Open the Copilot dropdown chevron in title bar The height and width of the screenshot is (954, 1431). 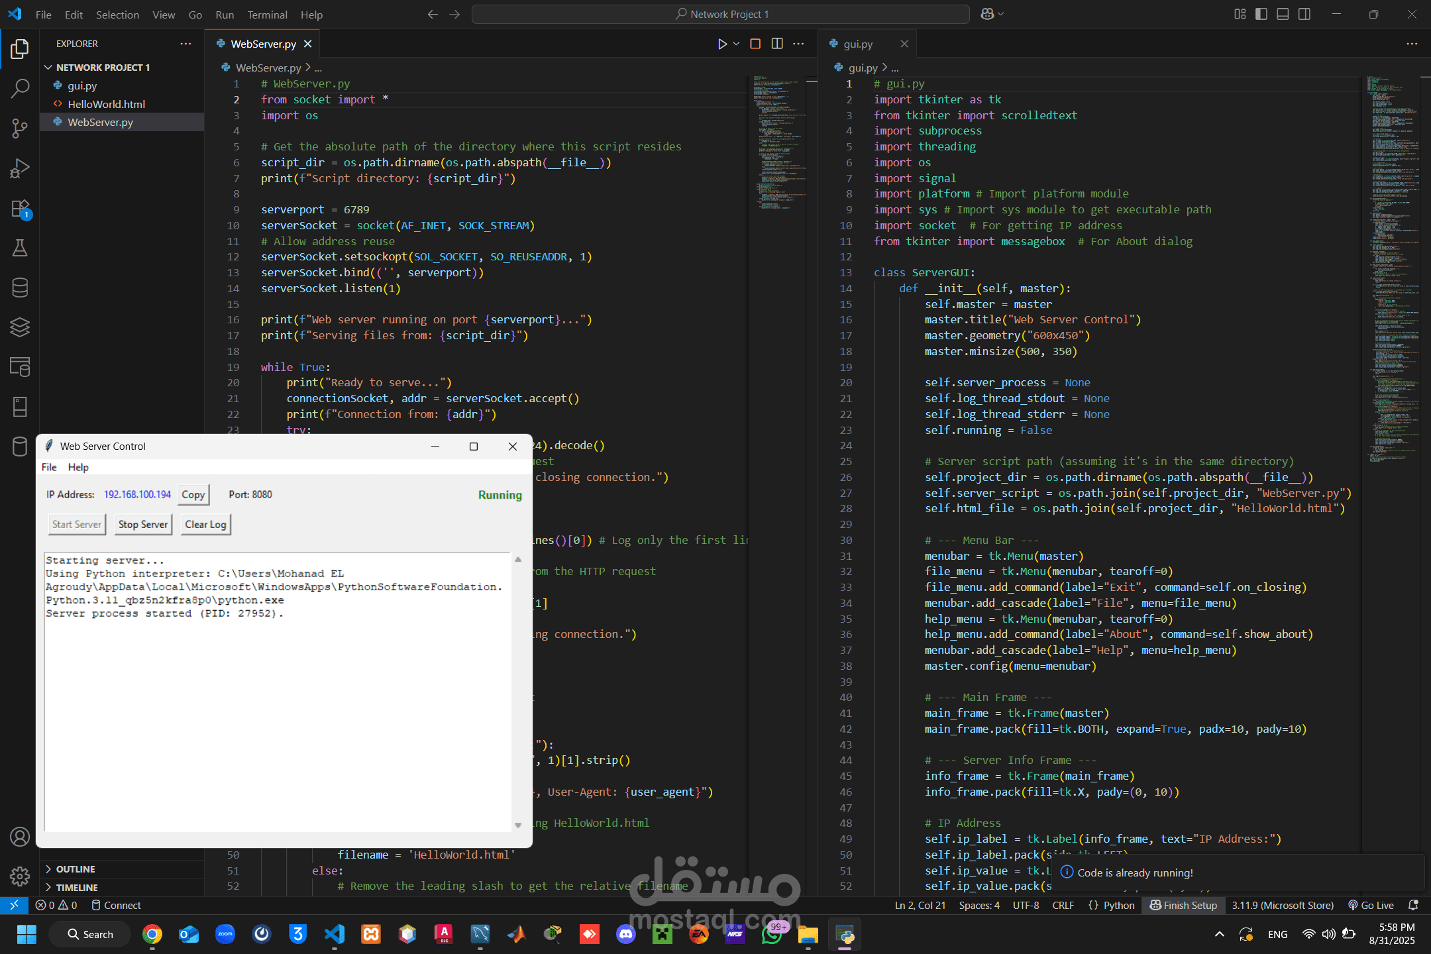1000,14
